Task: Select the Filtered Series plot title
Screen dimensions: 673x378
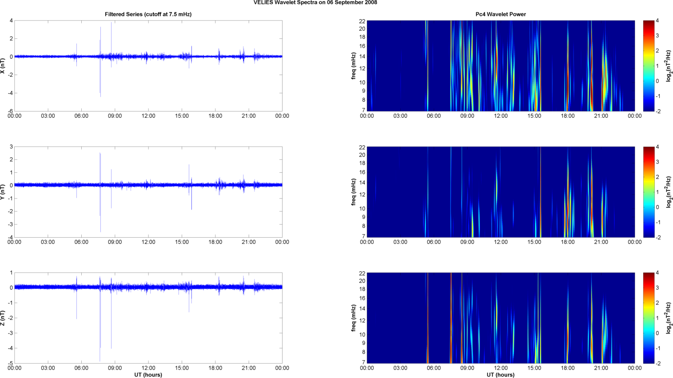Action: (148, 14)
